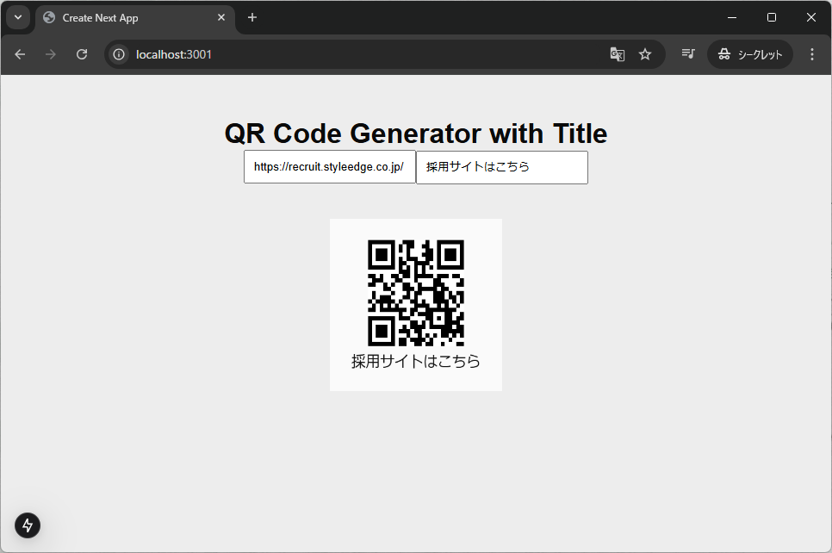Open a new tab
The width and height of the screenshot is (832, 553).
pyautogui.click(x=252, y=17)
